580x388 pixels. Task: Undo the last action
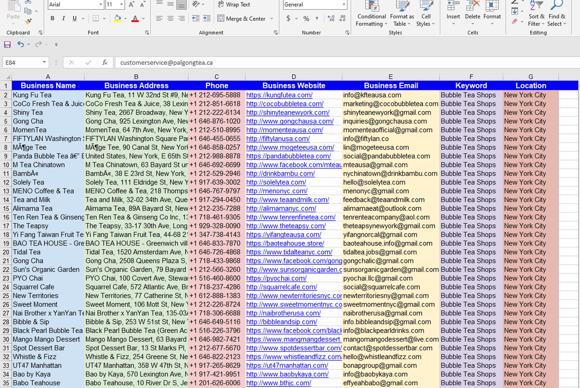[x=20, y=44]
